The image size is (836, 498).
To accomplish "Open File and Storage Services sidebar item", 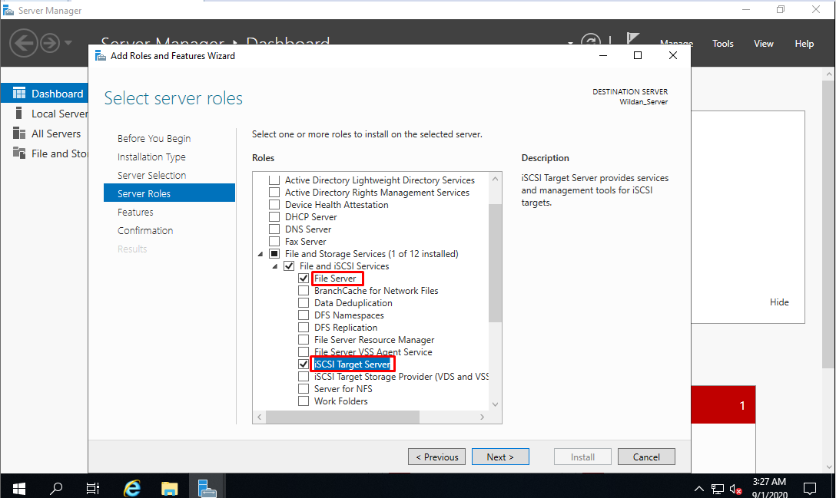I will (45, 153).
